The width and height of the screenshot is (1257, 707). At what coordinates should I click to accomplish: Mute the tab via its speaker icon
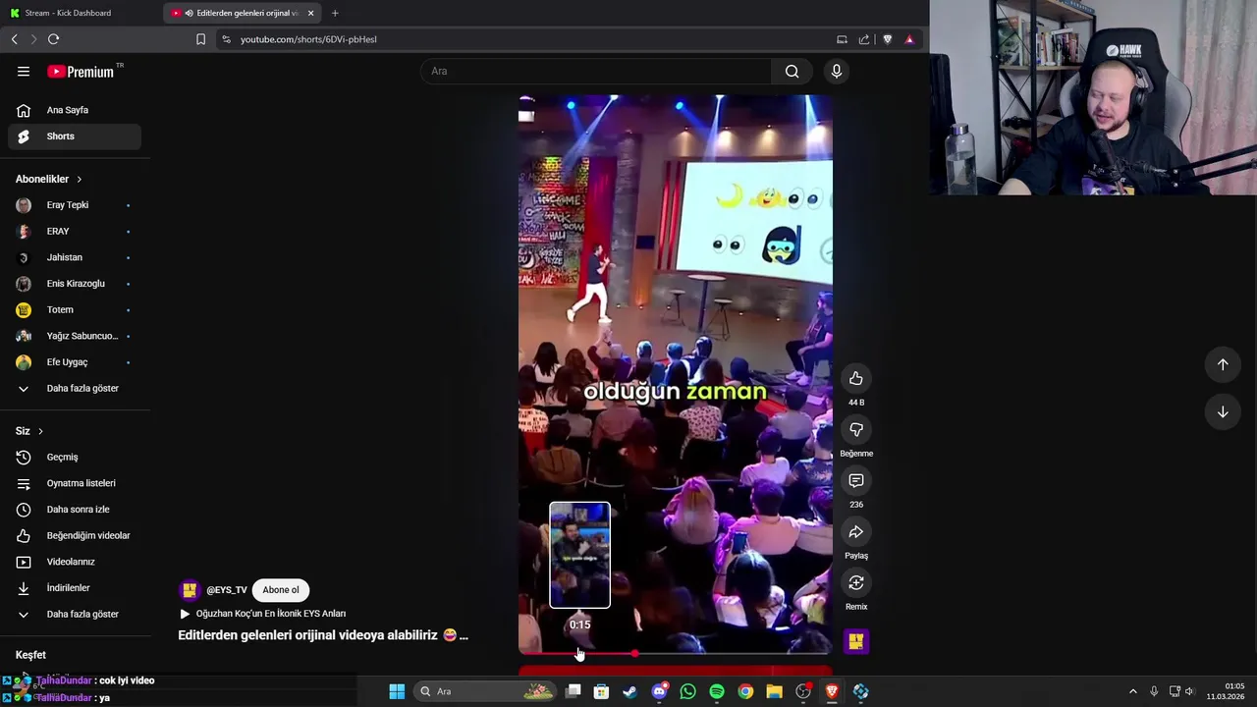point(189,13)
